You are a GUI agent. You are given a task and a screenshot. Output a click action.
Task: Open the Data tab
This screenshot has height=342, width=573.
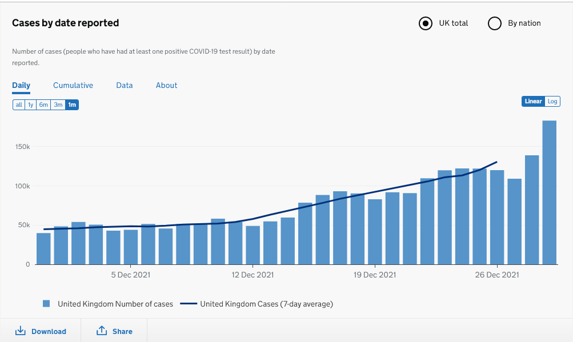tap(124, 85)
